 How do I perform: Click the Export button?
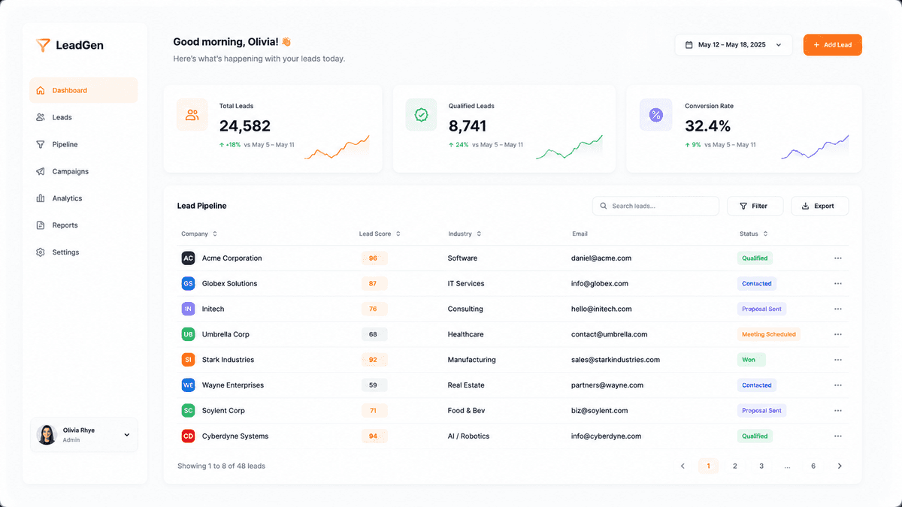[819, 206]
